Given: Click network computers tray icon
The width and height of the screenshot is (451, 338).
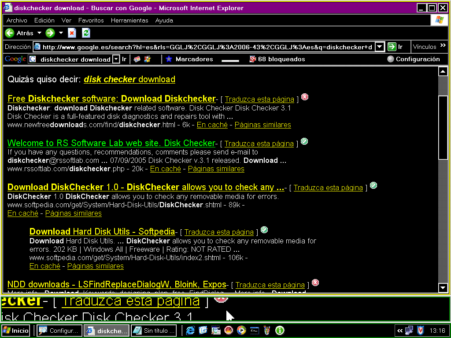Looking at the screenshot, I should [x=409, y=331].
